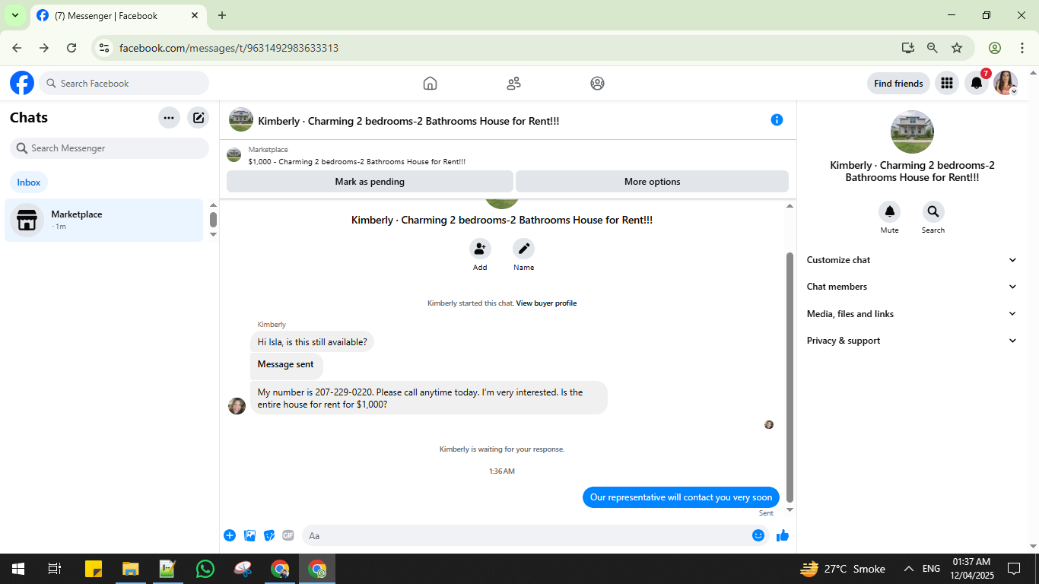Open WhatsApp from the taskbar
Screen dimensions: 1039x584
pyautogui.click(x=205, y=569)
